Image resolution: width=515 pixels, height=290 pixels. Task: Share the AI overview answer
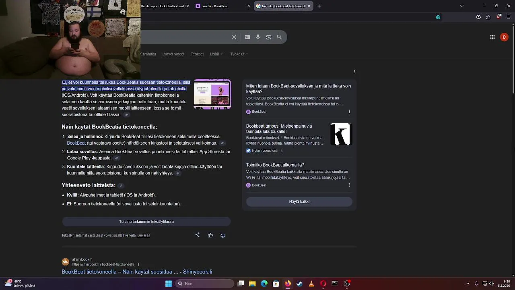[x=198, y=235]
